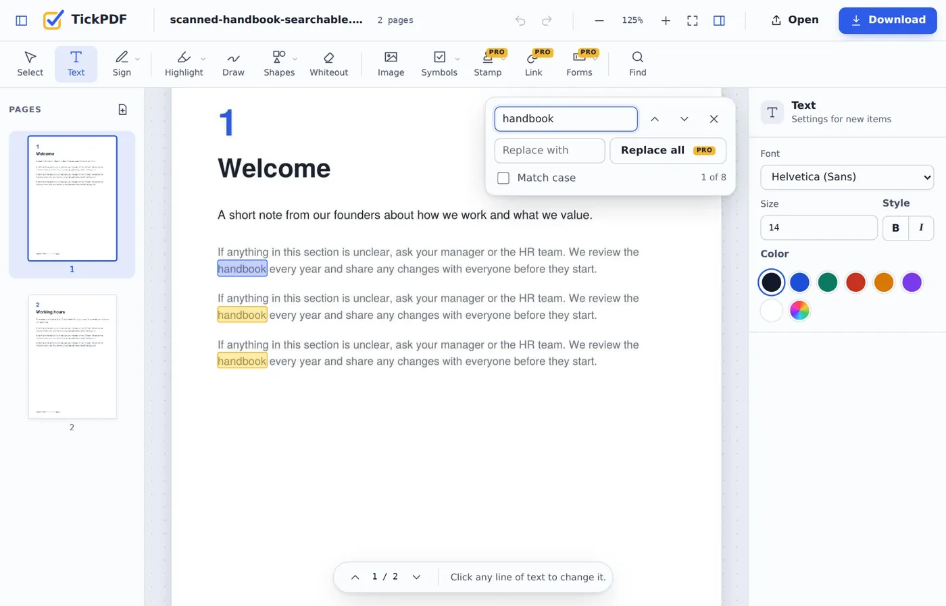Image resolution: width=946 pixels, height=606 pixels.
Task: Pick the blue color swatch
Action: click(x=799, y=282)
